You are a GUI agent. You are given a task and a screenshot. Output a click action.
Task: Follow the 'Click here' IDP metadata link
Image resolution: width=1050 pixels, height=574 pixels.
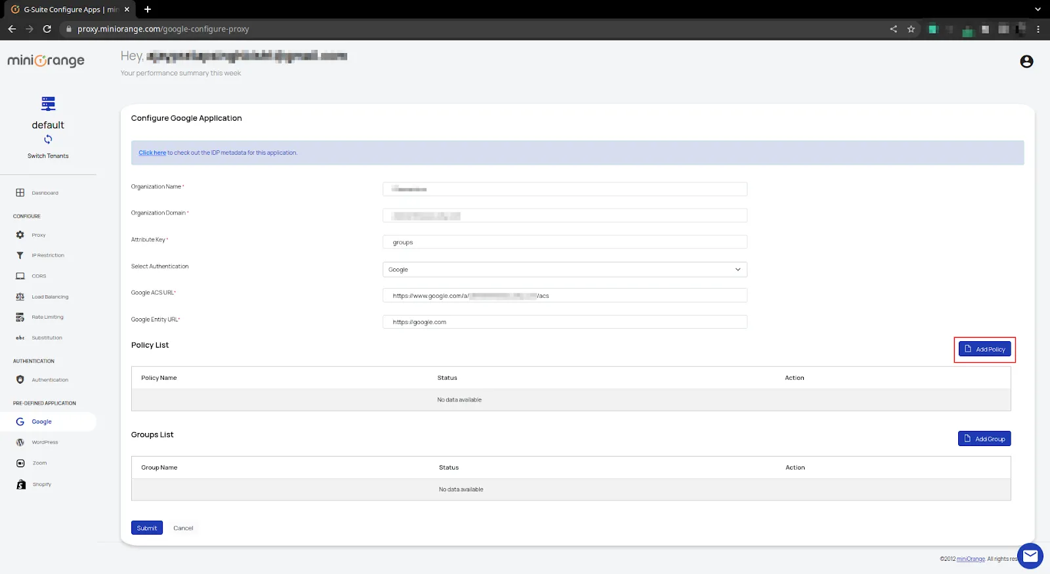pyautogui.click(x=152, y=153)
